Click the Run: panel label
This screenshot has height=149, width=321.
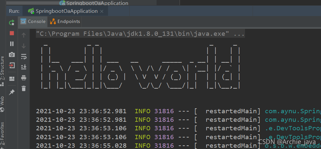pyautogui.click(x=14, y=11)
